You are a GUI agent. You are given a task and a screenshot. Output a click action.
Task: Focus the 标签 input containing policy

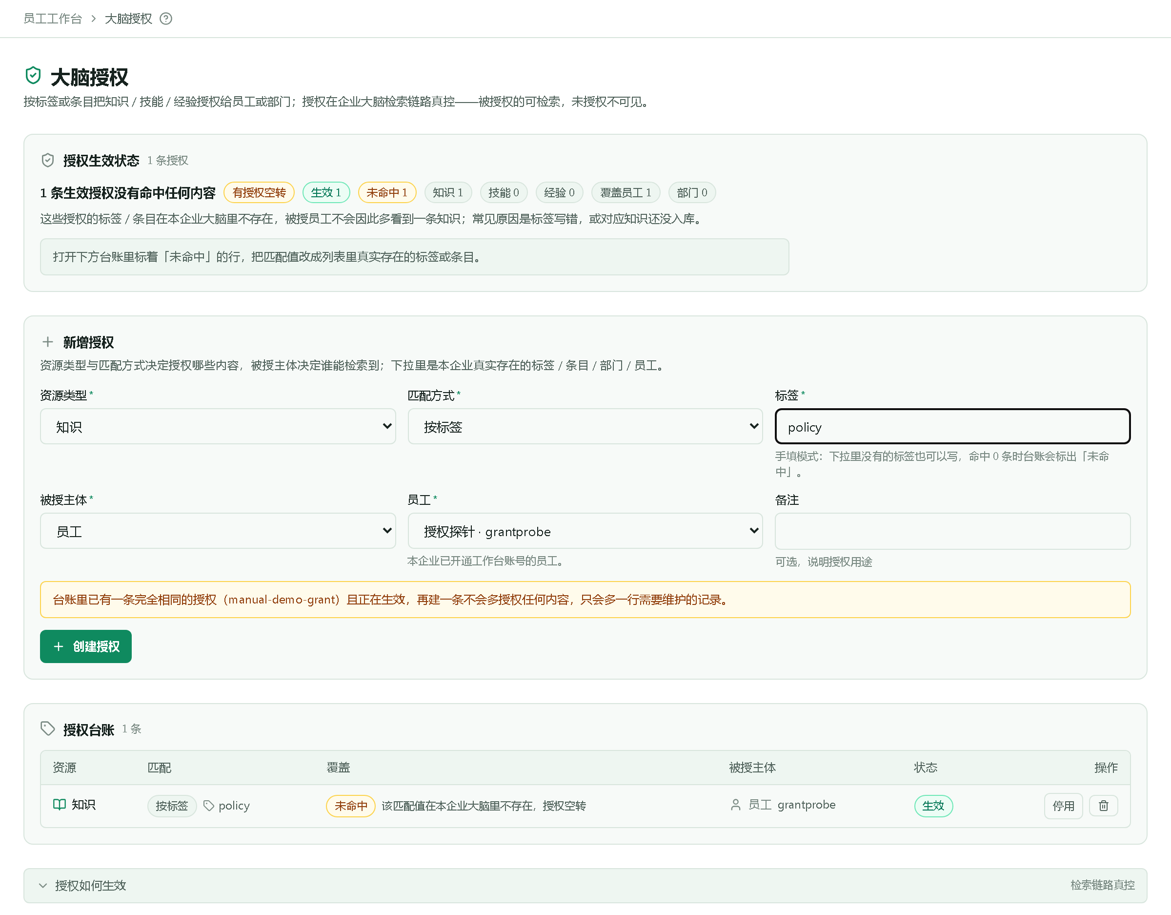pos(952,427)
